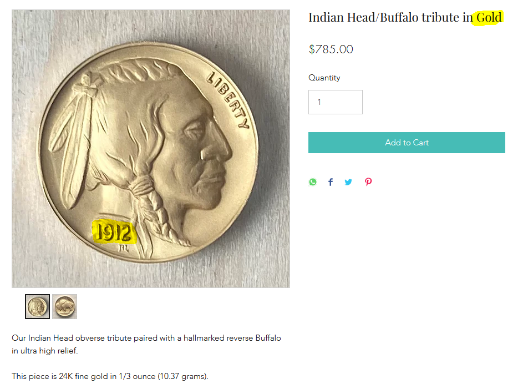Show the Buffalo reverse thumbnail image
Screen dimensions: 528x389
tap(64, 306)
